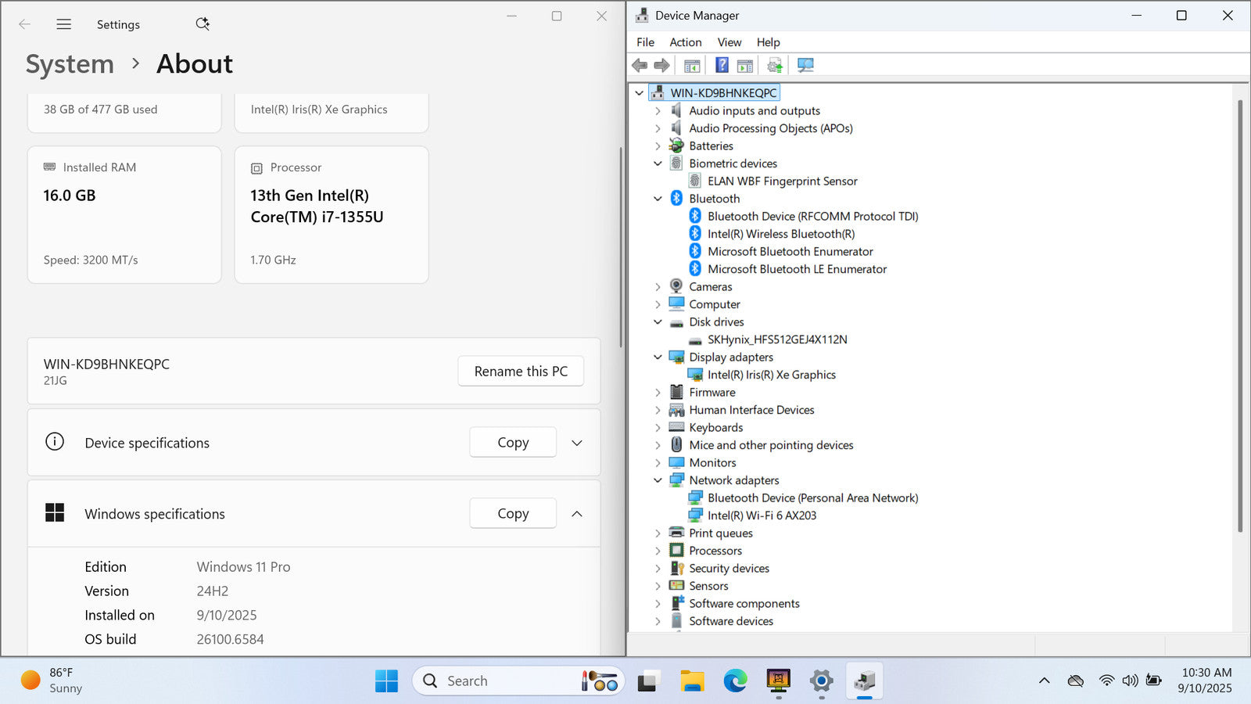Open the Settings navigation hamburger menu
The width and height of the screenshot is (1251, 704).
[x=64, y=24]
